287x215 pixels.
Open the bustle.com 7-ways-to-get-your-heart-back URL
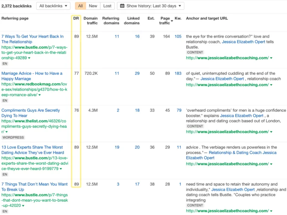coord(34,52)
